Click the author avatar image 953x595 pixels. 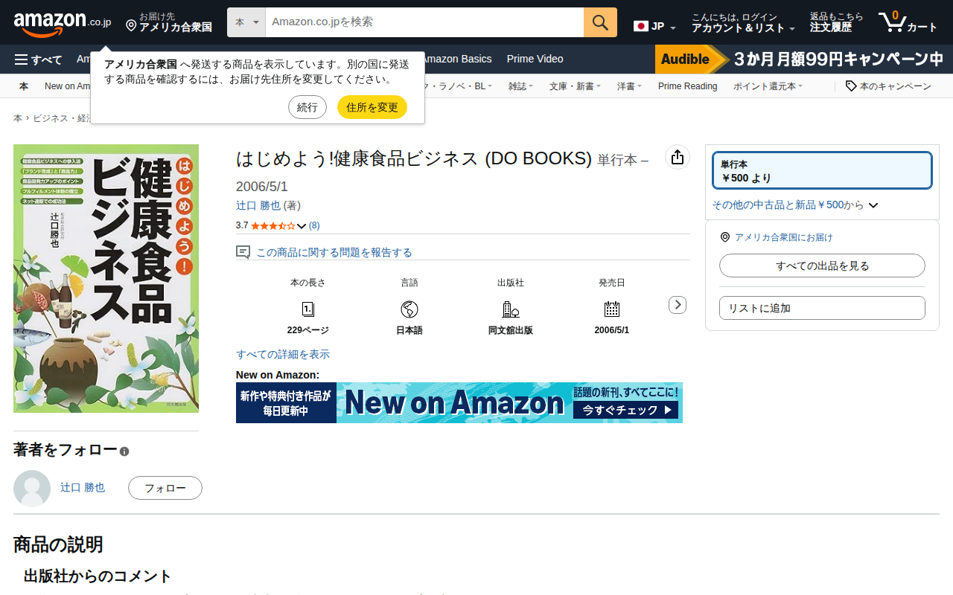(x=32, y=489)
